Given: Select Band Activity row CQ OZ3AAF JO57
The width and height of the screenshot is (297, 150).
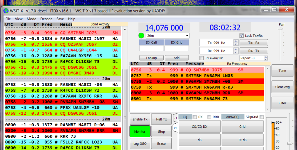Looking at the screenshot, I should point(63,44).
